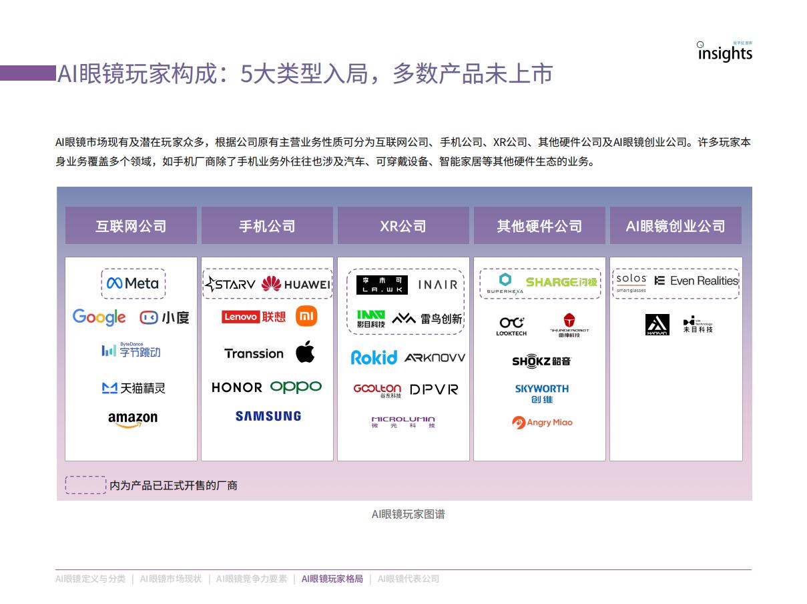Viewport: 807px width, 604px height.
Task: Click the caption AI眼镜玩家图谱
Action: (408, 514)
